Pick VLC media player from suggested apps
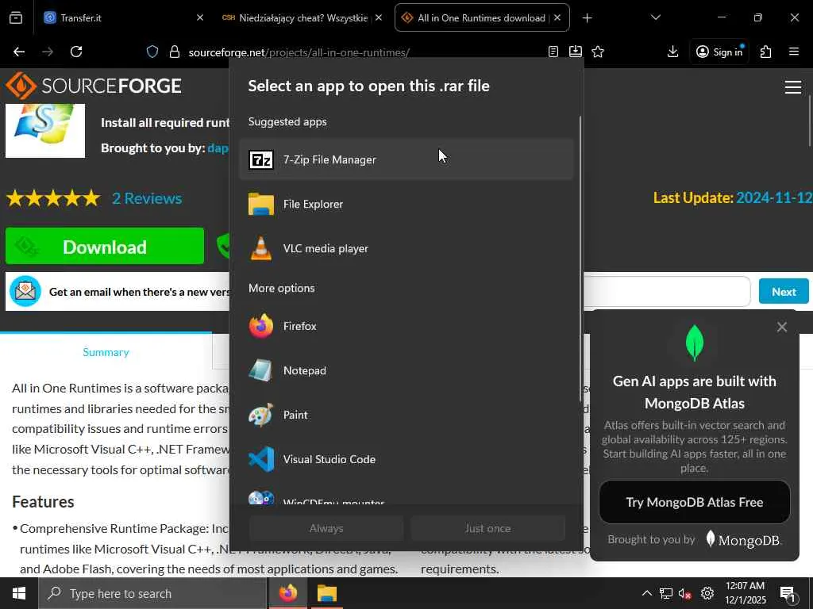 (x=406, y=248)
